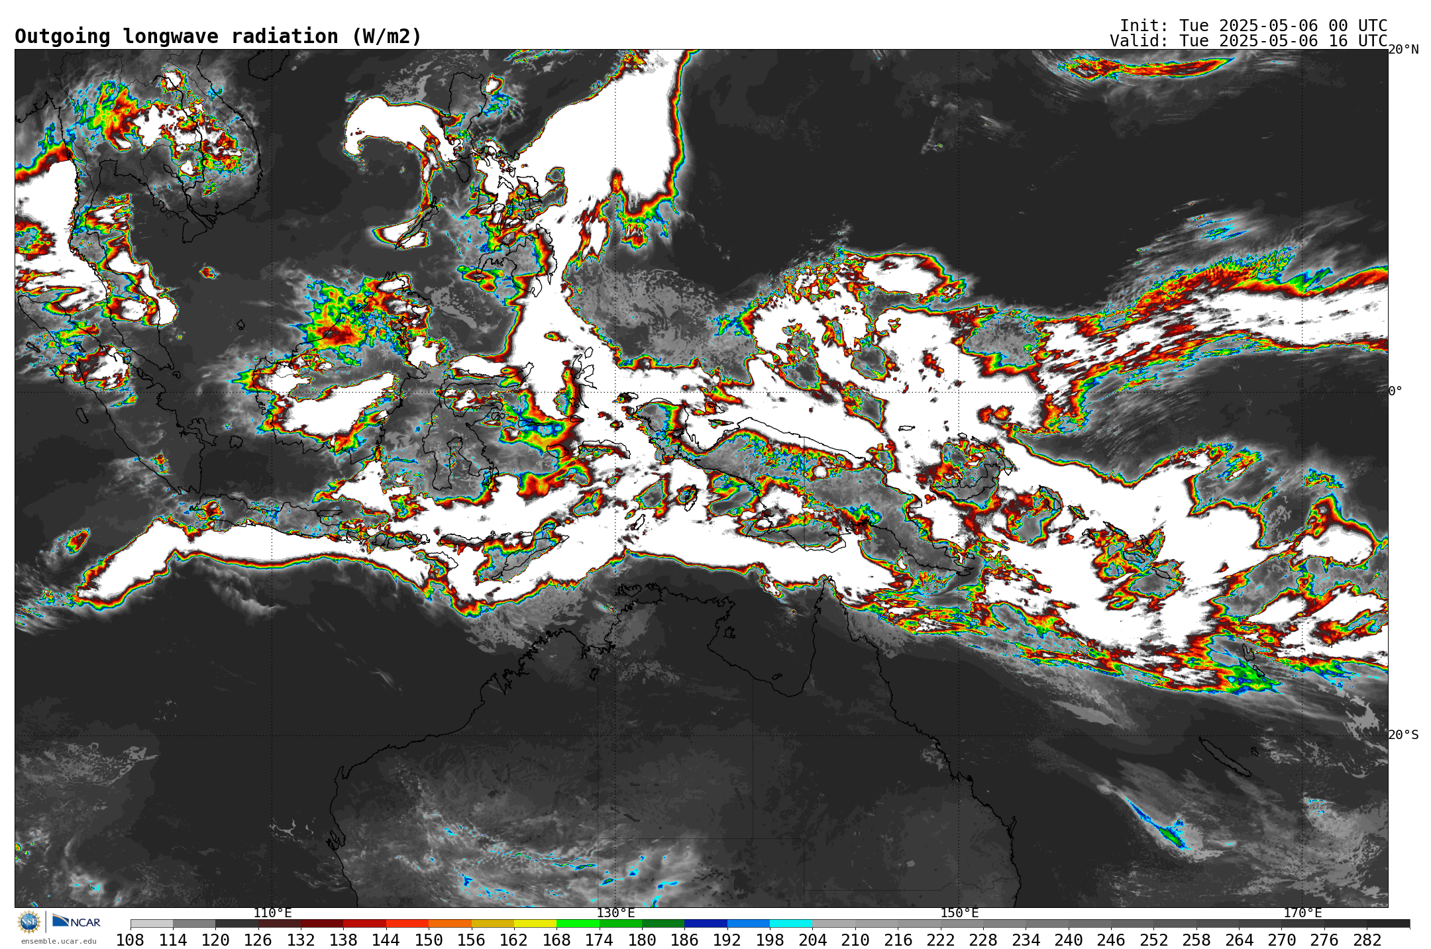Click the 170°E longitude label
The image size is (1431, 949).
(1302, 913)
